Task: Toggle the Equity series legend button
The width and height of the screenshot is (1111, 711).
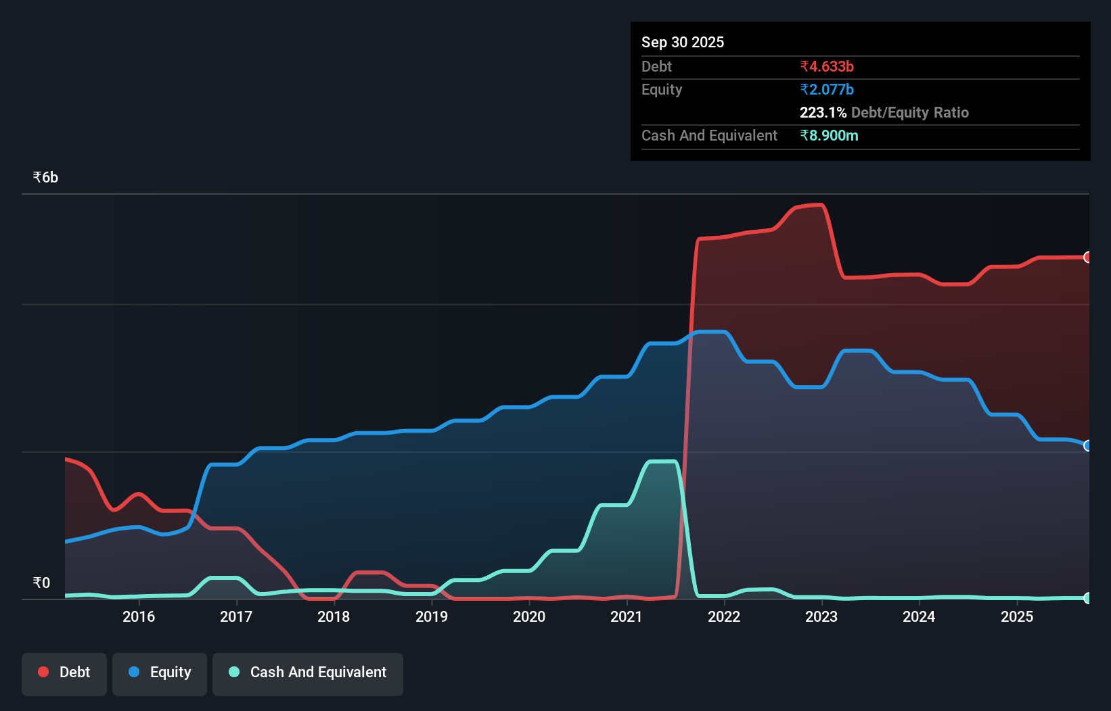Action: point(160,674)
